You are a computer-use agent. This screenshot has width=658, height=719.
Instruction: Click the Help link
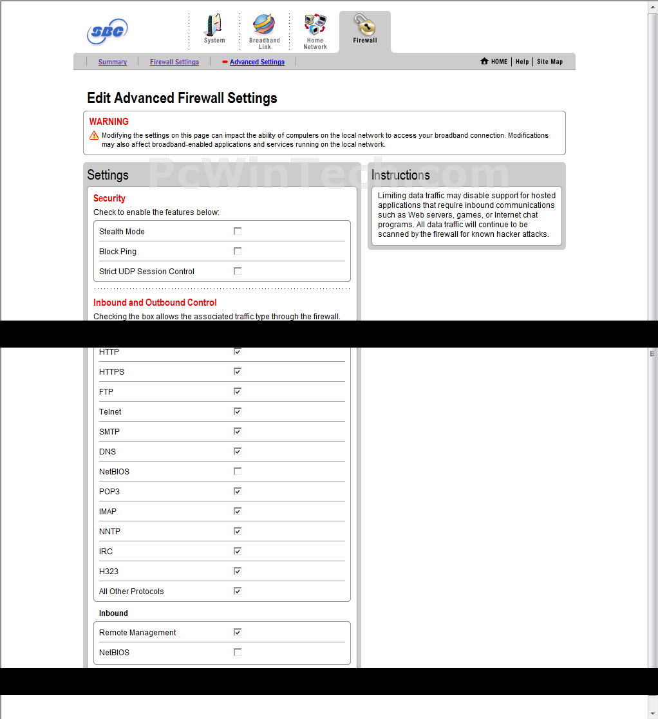(522, 61)
